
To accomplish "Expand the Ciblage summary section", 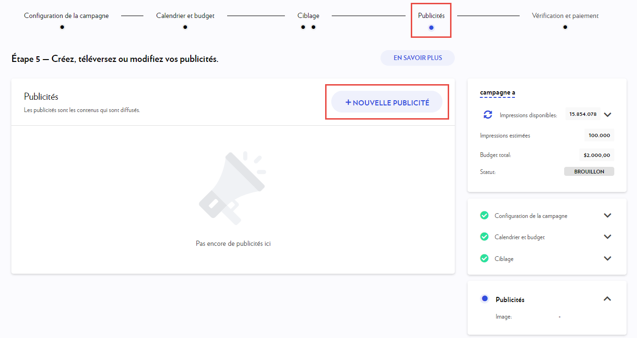I will (608, 259).
